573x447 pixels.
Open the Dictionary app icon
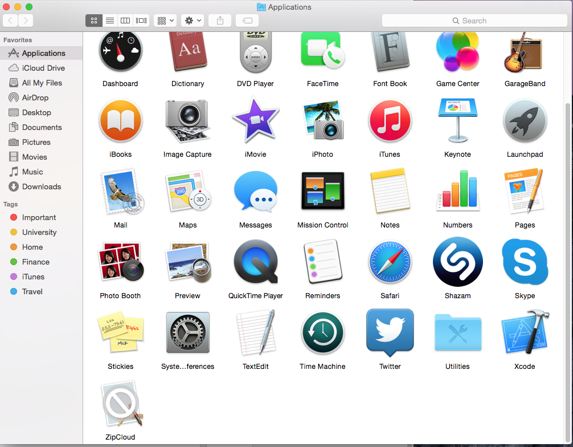click(x=188, y=51)
